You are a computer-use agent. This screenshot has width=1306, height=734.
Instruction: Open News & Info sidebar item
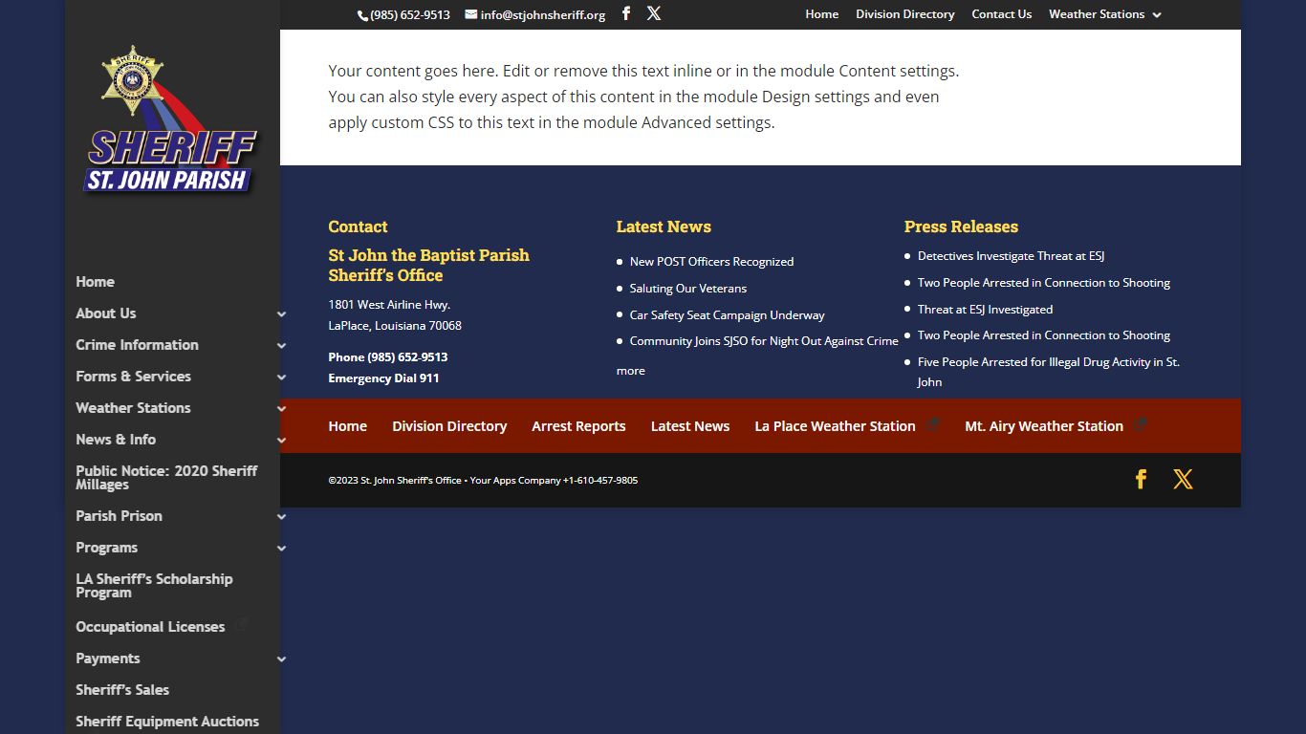116,440
